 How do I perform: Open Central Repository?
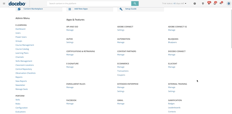click(24, 69)
